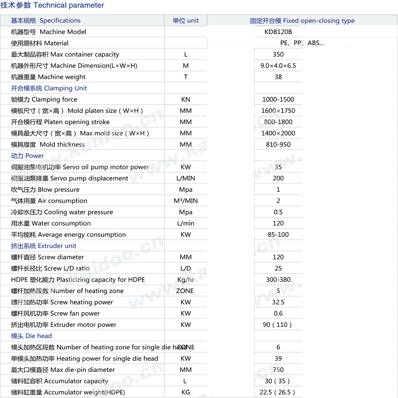Click the screw heating power value "32.5"
Image resolution: width=398 pixels, height=398 pixels.
pos(278,302)
